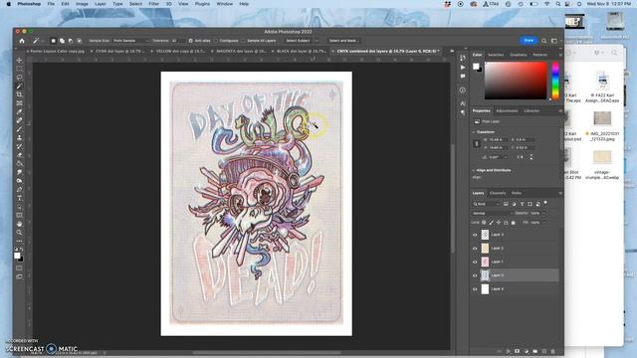Toggle eye icon of the bottom white layer
This screenshot has width=637, height=358.
[x=475, y=289]
